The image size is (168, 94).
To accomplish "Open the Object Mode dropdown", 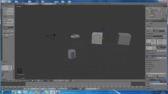I will coord(26,81).
